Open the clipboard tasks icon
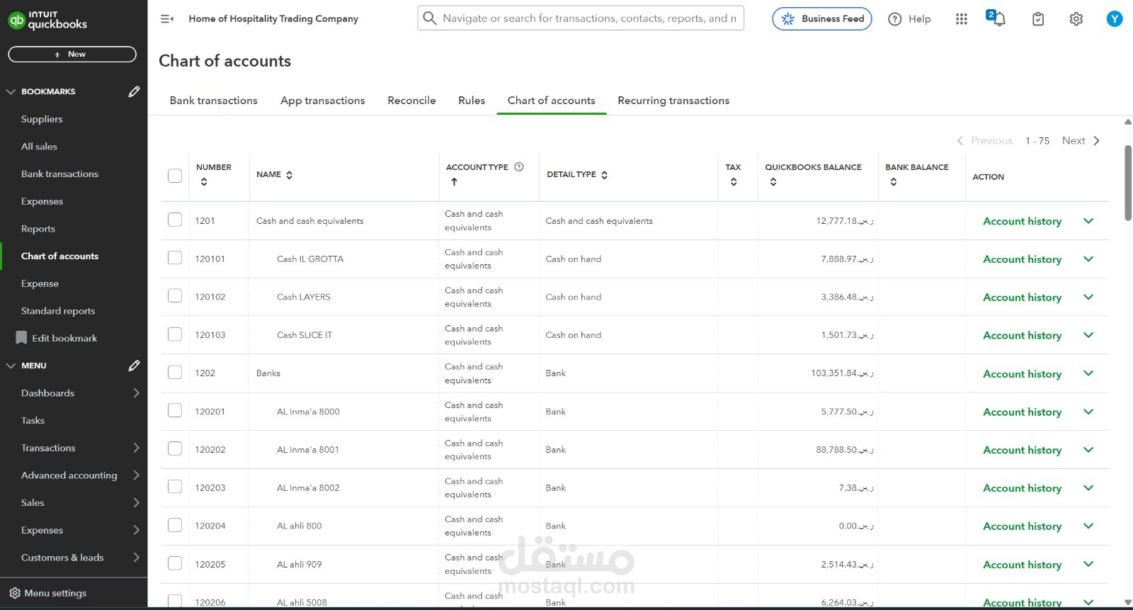The height and width of the screenshot is (610, 1133). pyautogui.click(x=1037, y=19)
